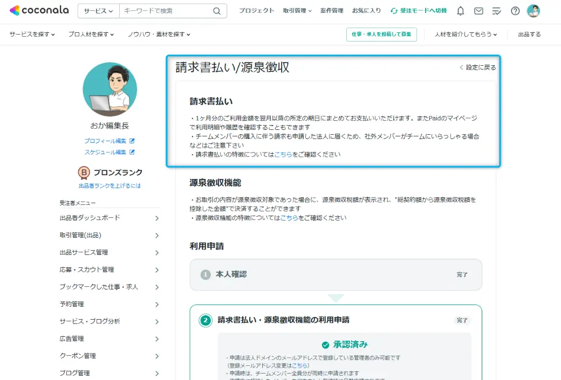The height and width of the screenshot is (380, 561).
Task: Click the 源泉徴収機能 section heading
Action: (x=215, y=183)
